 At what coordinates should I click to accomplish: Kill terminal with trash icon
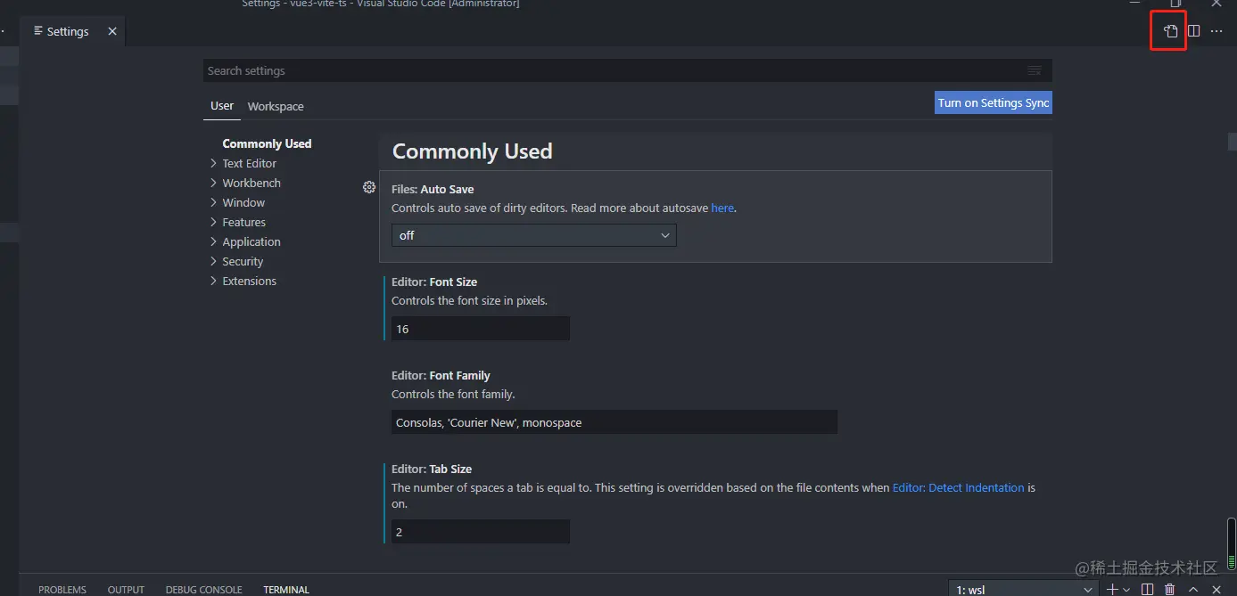[x=1170, y=589]
